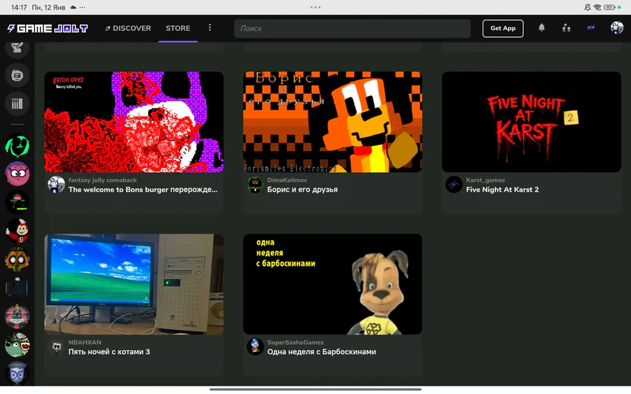This screenshot has width=631, height=394.
Task: Open the blue glasses character community icon
Action: click(x=17, y=373)
